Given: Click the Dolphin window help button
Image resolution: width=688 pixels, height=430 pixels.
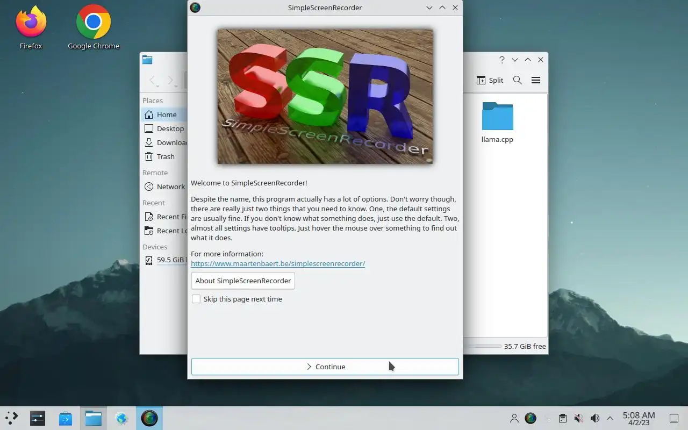Looking at the screenshot, I should tap(502, 60).
